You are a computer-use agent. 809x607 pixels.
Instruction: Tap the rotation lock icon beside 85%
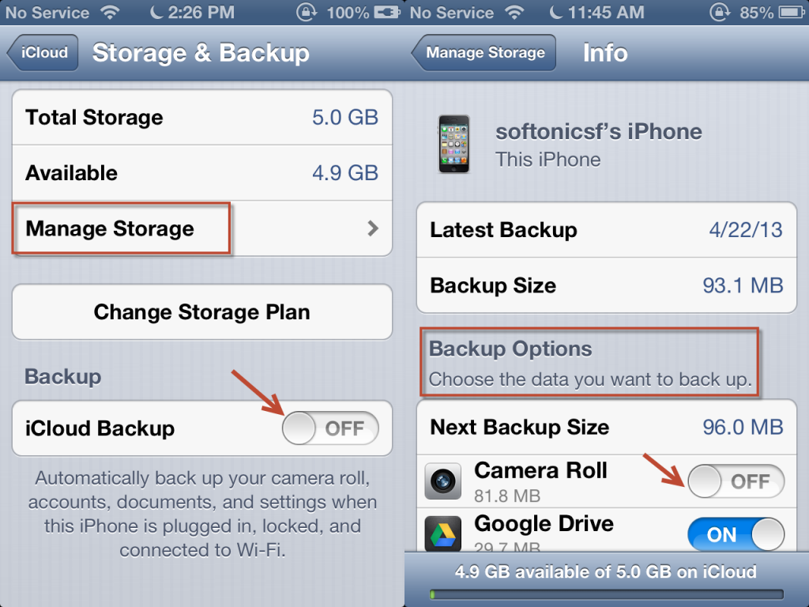721,13
